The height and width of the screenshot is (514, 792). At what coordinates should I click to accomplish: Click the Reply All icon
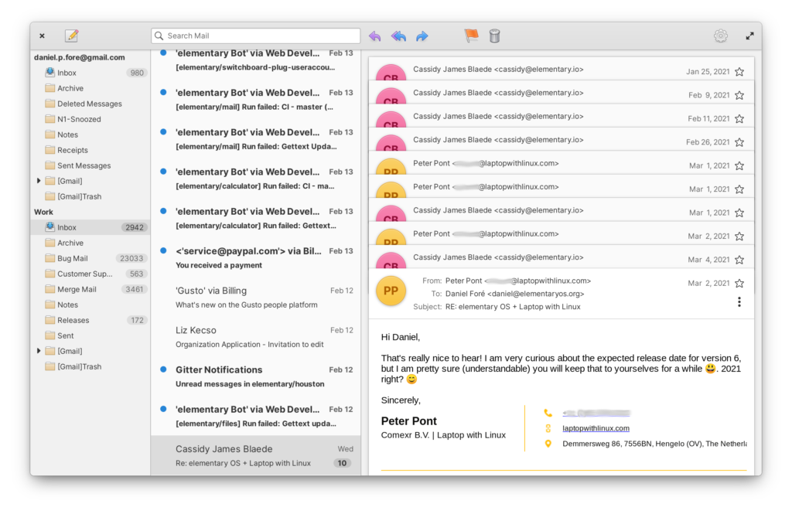(398, 36)
